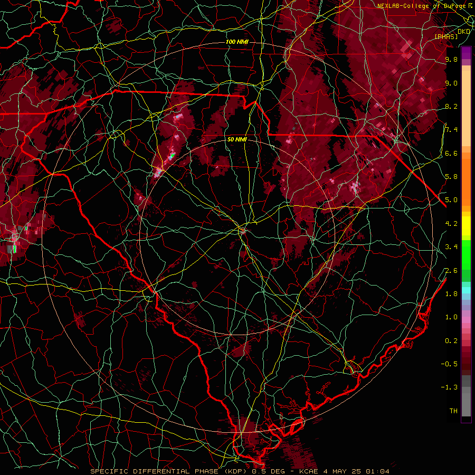Viewport: 475px width, 475px height.
Task: Click the 7.4 scale value
Action: 451,130
